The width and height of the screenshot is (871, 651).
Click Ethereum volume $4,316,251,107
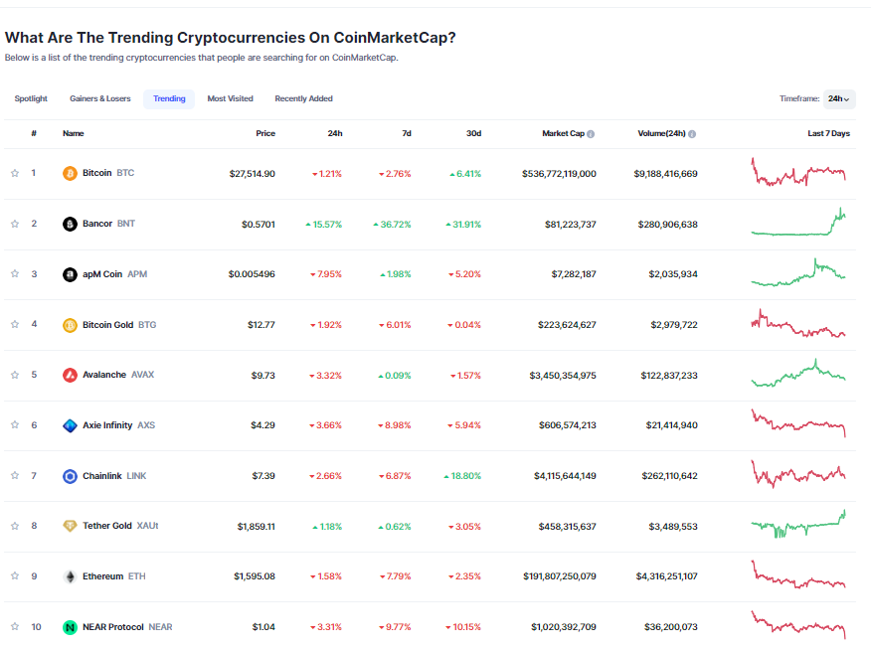pos(666,576)
